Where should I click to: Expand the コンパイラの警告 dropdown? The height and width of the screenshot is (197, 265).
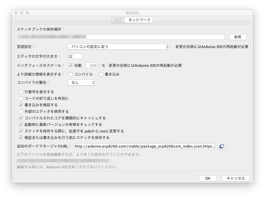tap(82, 82)
